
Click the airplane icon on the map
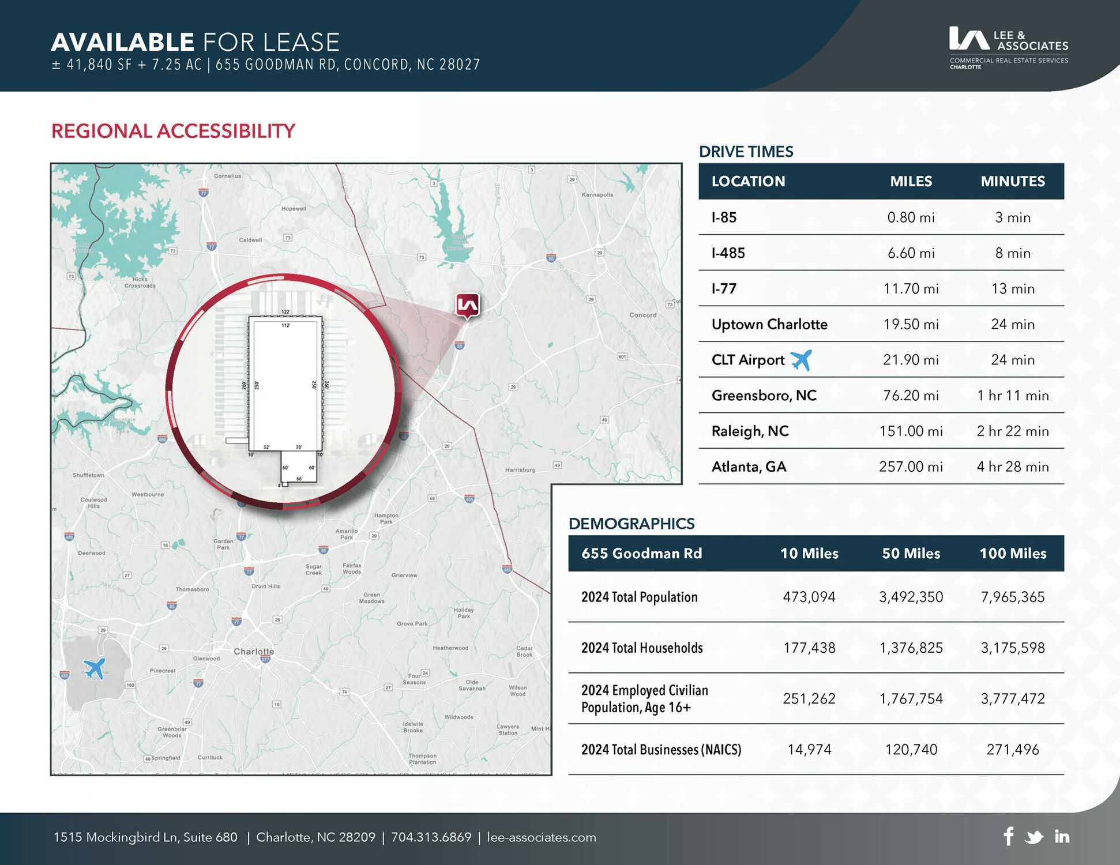tap(95, 668)
